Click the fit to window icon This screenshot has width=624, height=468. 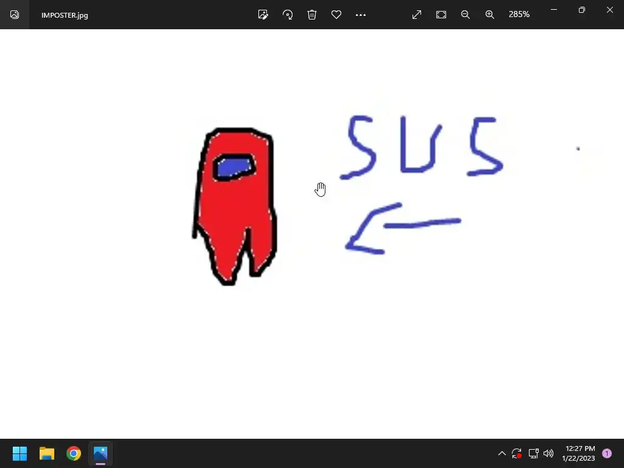point(441,15)
